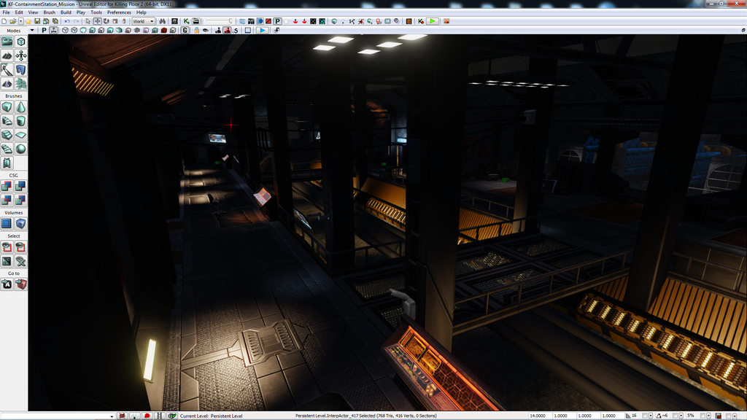Image resolution: width=747 pixels, height=420 pixels.
Task: Click the DrawScale3D X 1.0000 field
Action: pyautogui.click(x=563, y=416)
